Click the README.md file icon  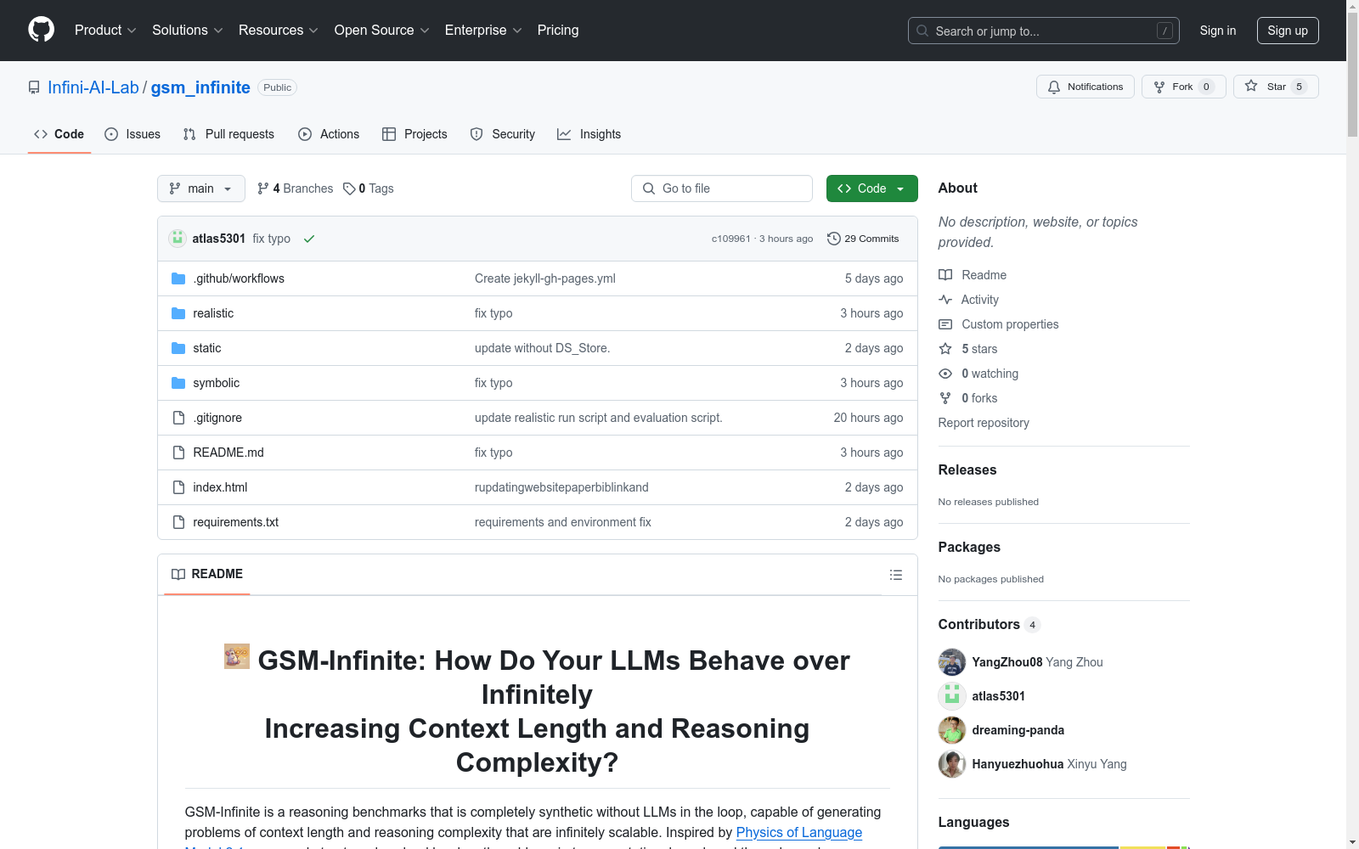[178, 453]
